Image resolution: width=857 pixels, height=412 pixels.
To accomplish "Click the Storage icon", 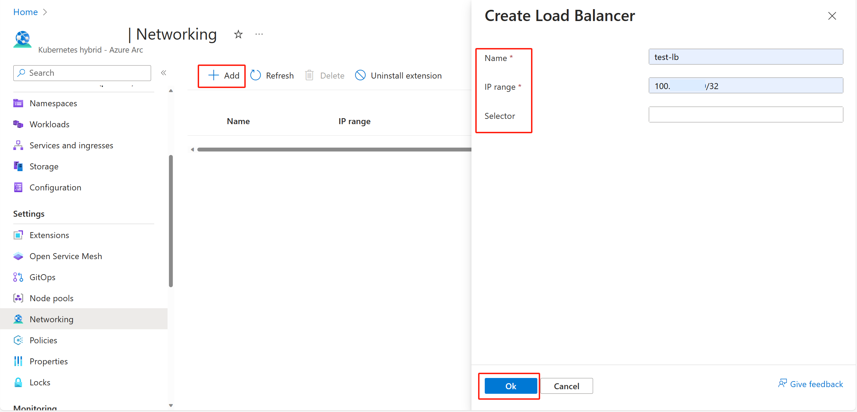I will click(x=18, y=166).
